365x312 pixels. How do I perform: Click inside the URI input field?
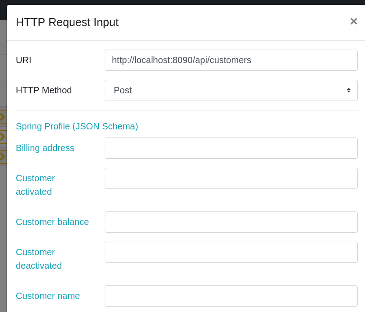coord(231,60)
